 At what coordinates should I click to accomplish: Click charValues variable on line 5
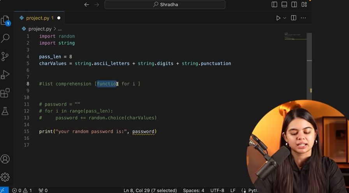[x=53, y=63]
